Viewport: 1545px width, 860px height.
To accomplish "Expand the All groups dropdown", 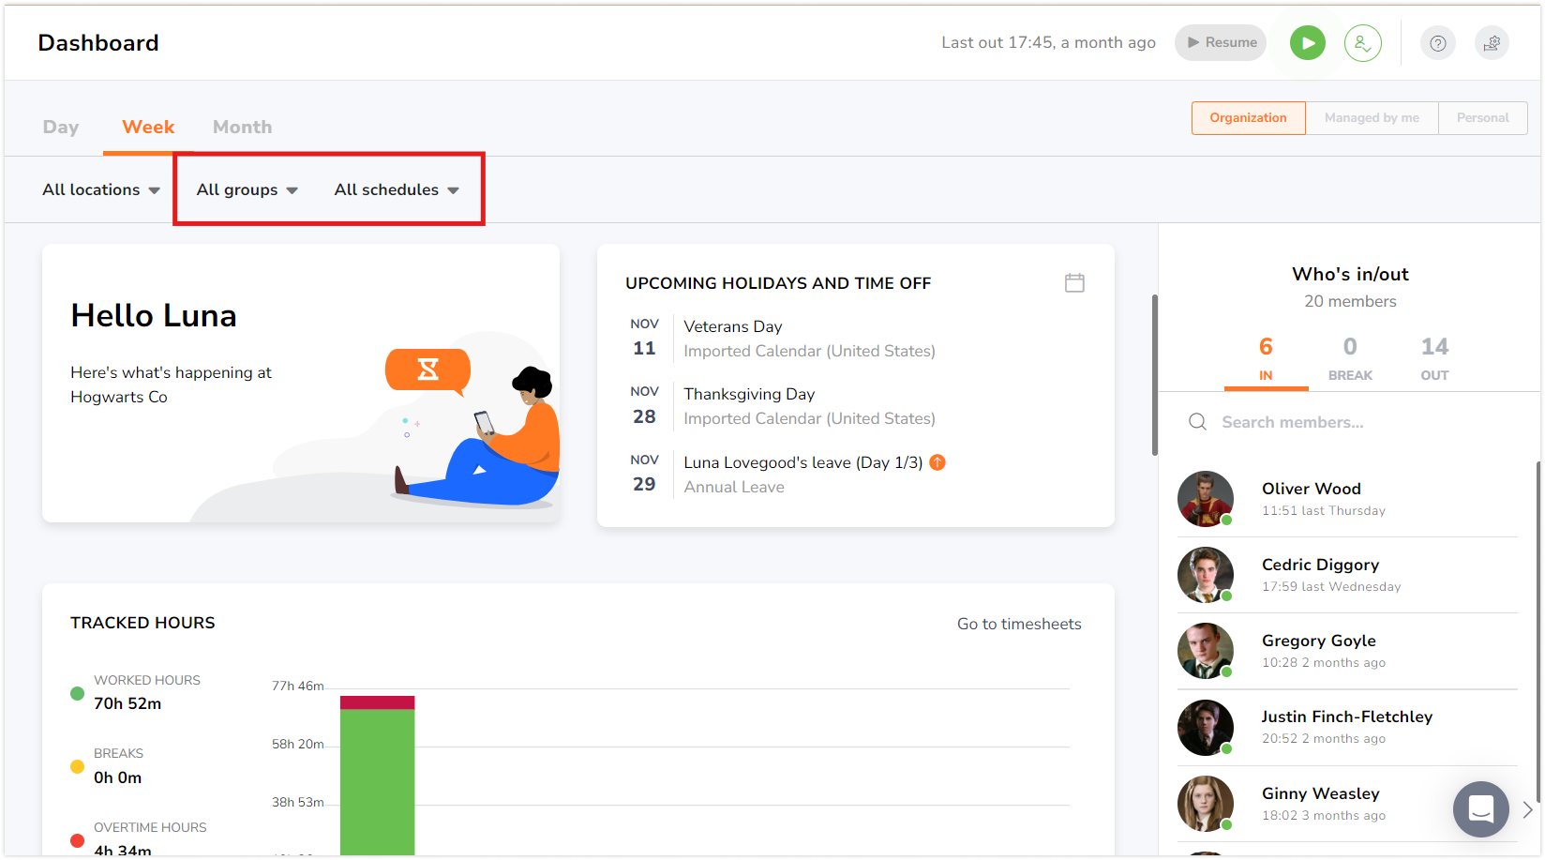I will (247, 189).
